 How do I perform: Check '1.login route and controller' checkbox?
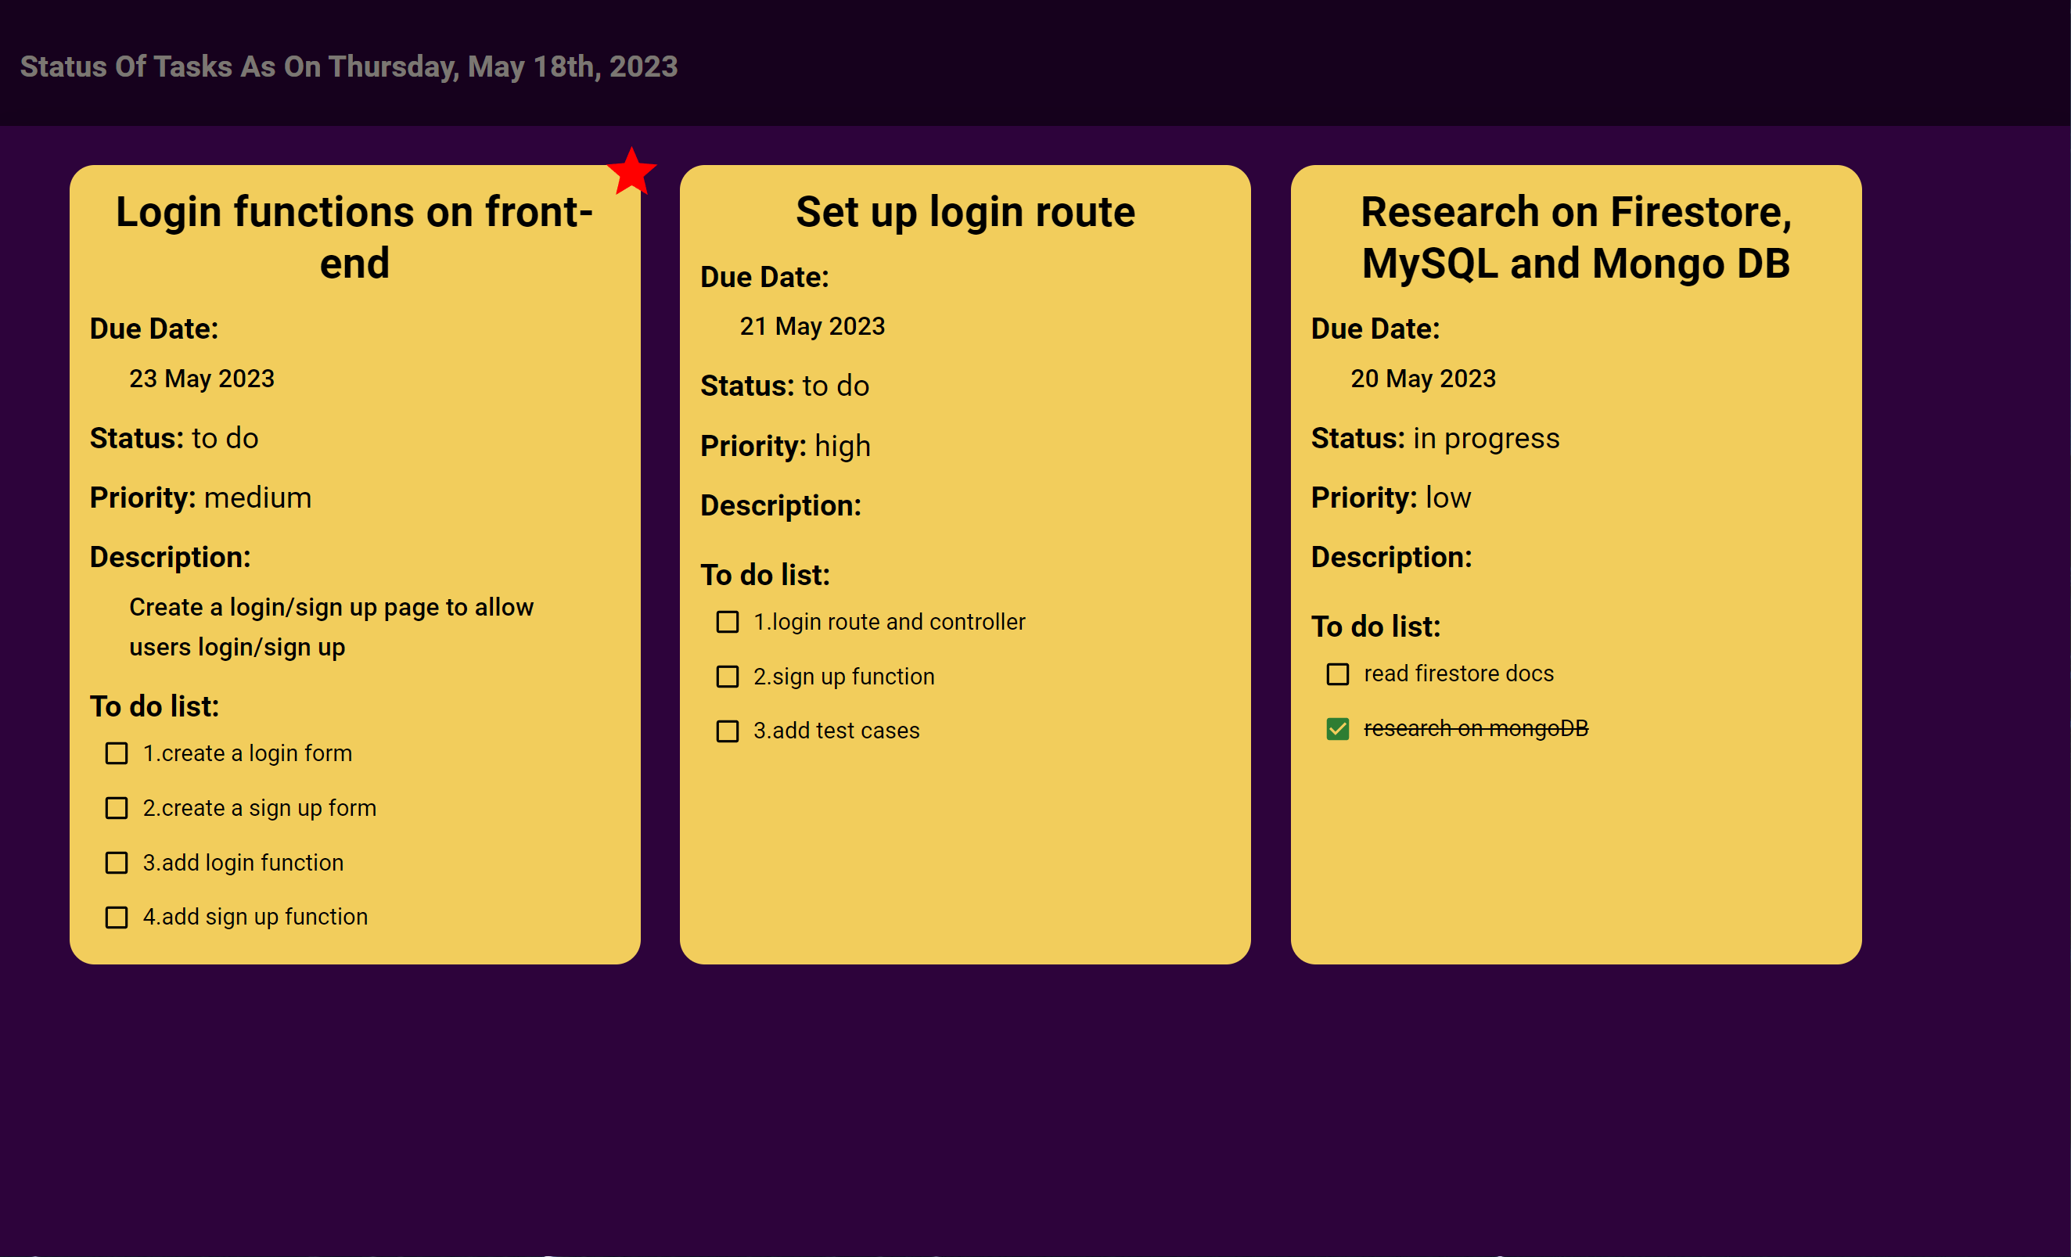pos(727,623)
